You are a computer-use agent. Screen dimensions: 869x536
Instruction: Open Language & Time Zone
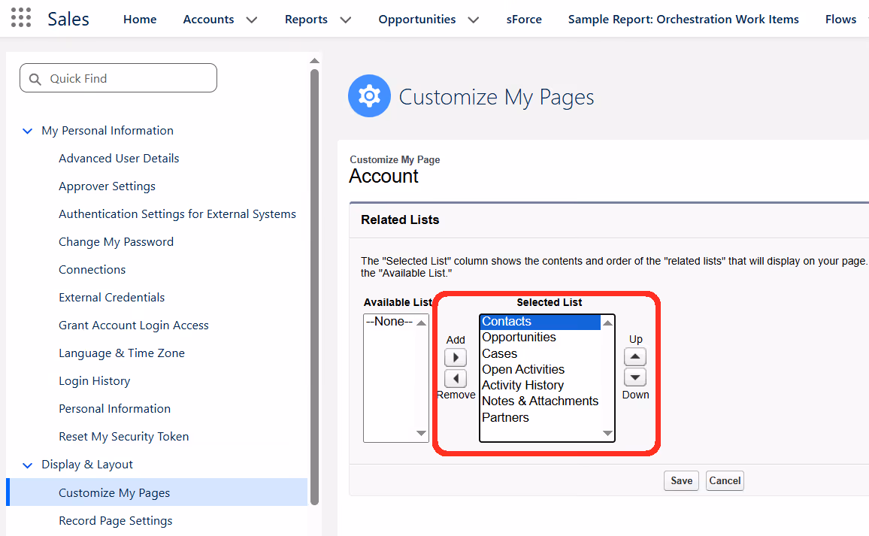[121, 353]
